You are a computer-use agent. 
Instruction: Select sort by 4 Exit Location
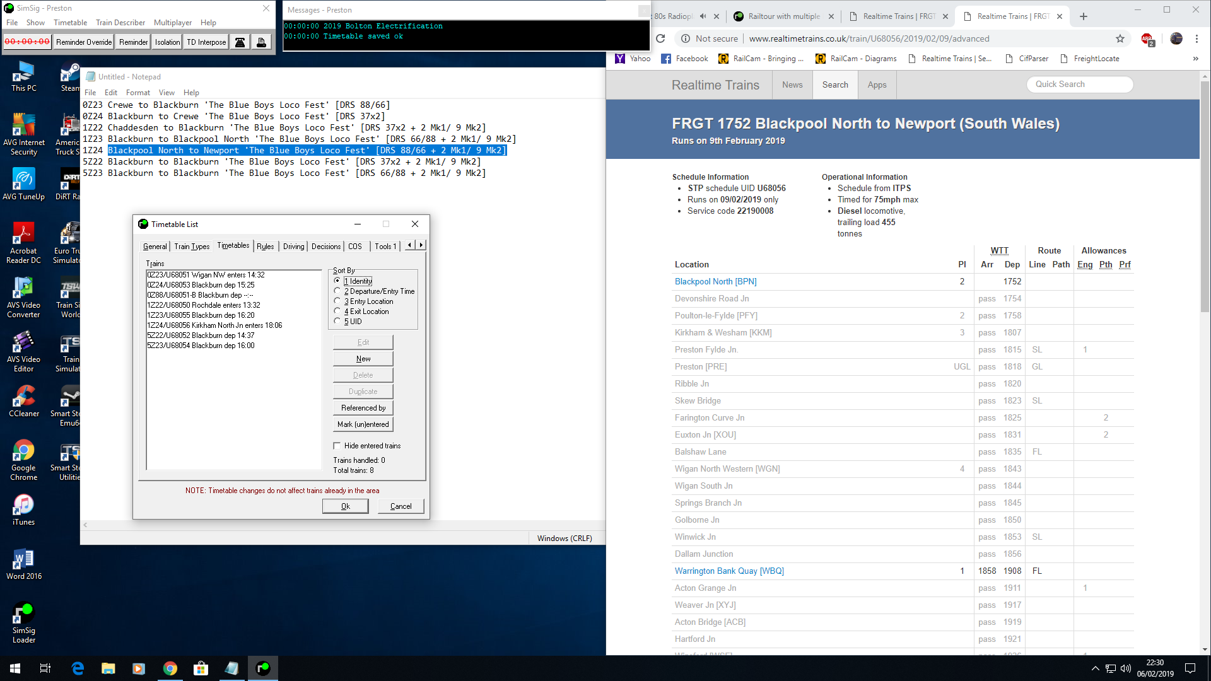[x=337, y=311]
